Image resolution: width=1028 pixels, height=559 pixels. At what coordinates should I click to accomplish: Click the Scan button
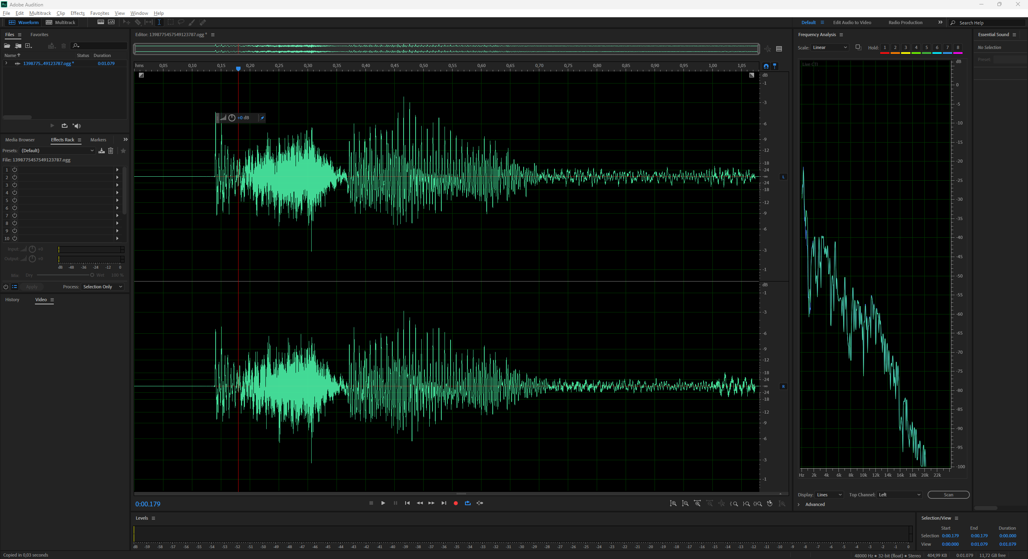coord(948,495)
